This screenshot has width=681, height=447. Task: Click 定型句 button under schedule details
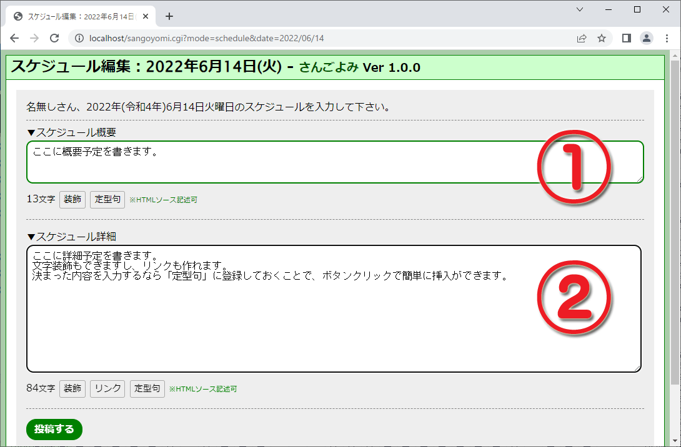147,388
